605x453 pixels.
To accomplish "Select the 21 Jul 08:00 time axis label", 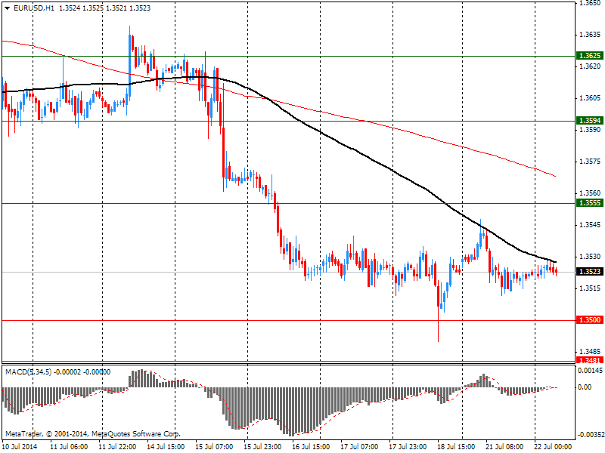I will [x=504, y=447].
